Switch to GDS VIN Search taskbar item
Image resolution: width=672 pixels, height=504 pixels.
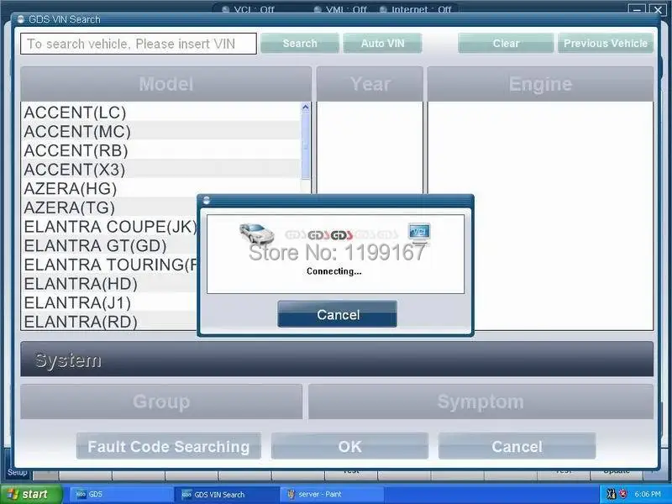227,494
